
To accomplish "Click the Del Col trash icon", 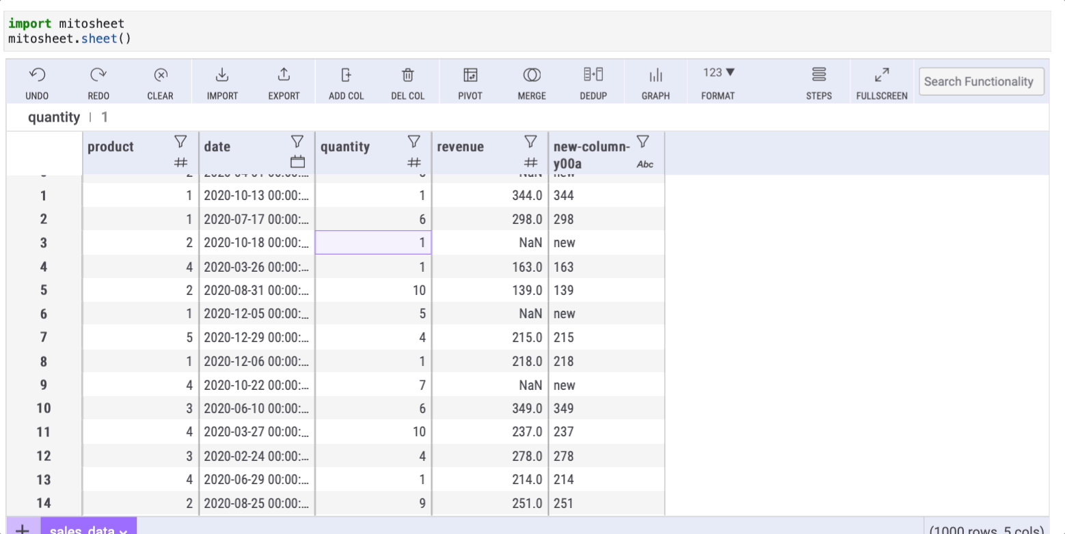I will [408, 75].
